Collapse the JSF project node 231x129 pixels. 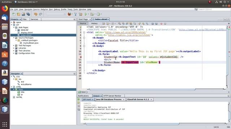12,25
